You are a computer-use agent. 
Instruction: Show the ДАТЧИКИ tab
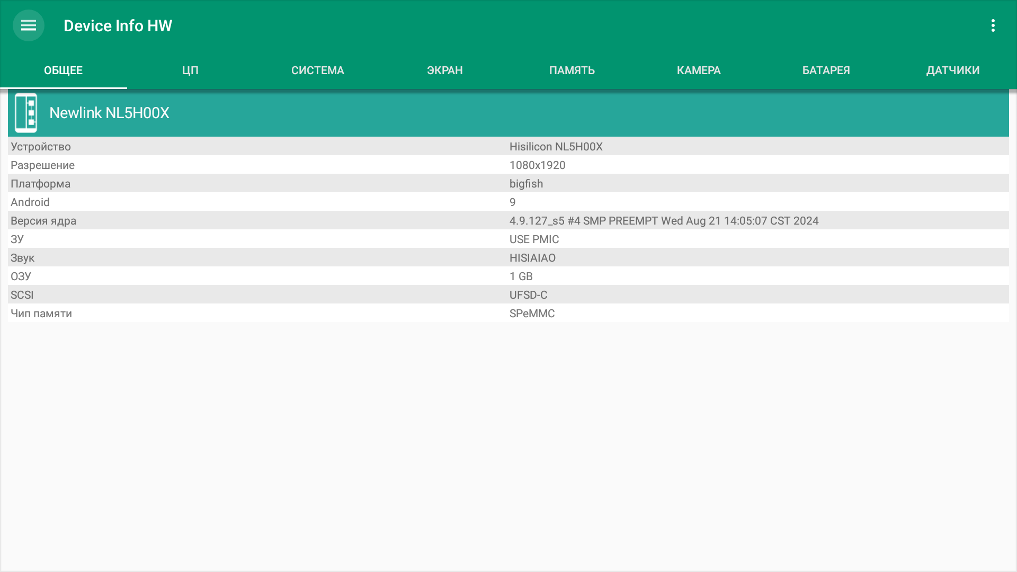pos(952,70)
